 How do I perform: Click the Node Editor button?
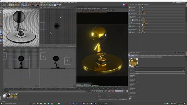pos(132,75)
